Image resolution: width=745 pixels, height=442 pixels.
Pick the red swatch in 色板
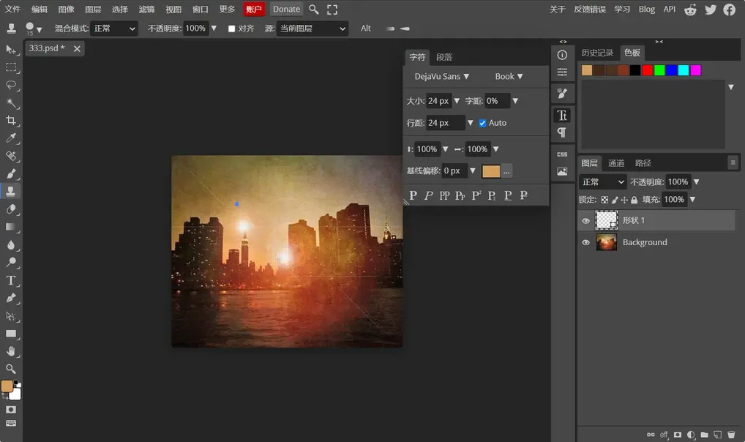(647, 70)
